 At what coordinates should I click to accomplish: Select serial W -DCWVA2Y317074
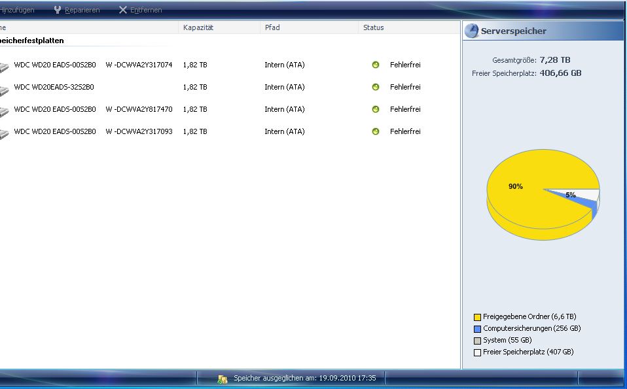139,65
